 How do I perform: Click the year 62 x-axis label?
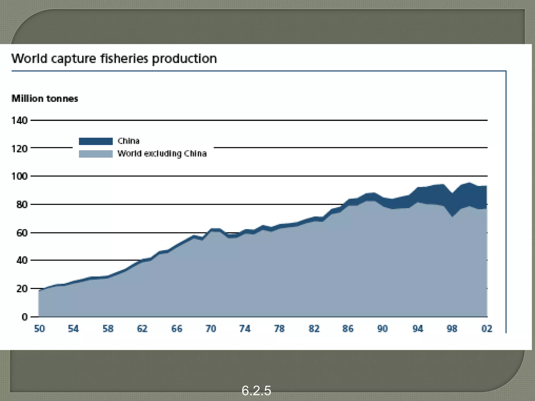coord(142,329)
